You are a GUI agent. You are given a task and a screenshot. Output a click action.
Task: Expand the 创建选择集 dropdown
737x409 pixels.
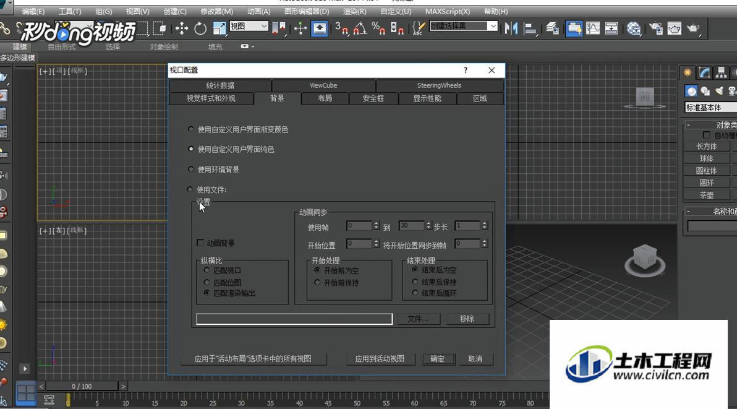tap(464, 26)
